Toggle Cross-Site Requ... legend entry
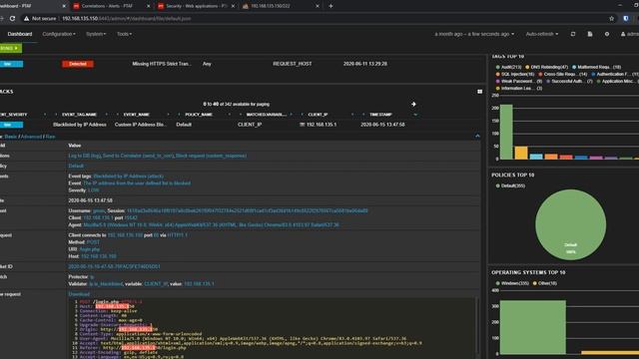639x359 pixels. 562,75
